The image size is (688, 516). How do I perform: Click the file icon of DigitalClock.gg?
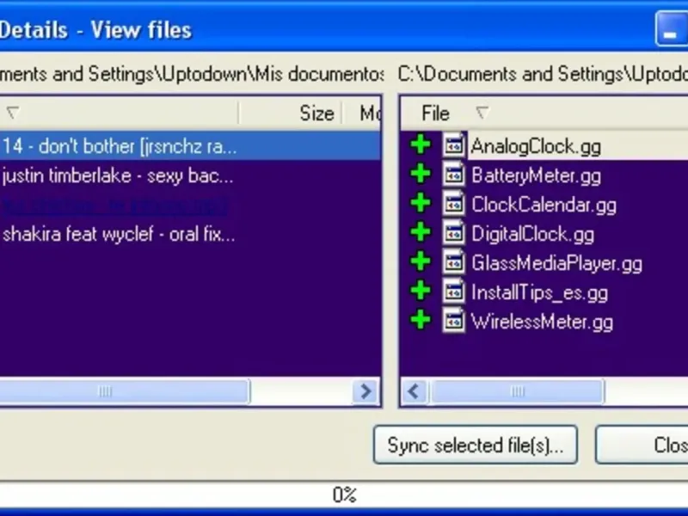454,232
